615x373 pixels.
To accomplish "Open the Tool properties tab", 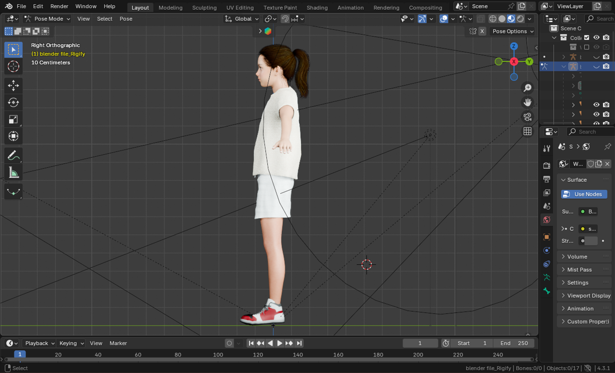I will point(547,148).
